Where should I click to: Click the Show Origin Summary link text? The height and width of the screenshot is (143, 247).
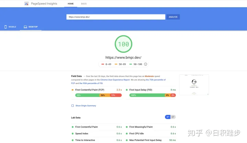[x=86, y=106]
